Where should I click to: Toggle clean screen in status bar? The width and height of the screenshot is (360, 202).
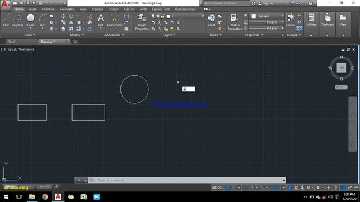[350, 187]
